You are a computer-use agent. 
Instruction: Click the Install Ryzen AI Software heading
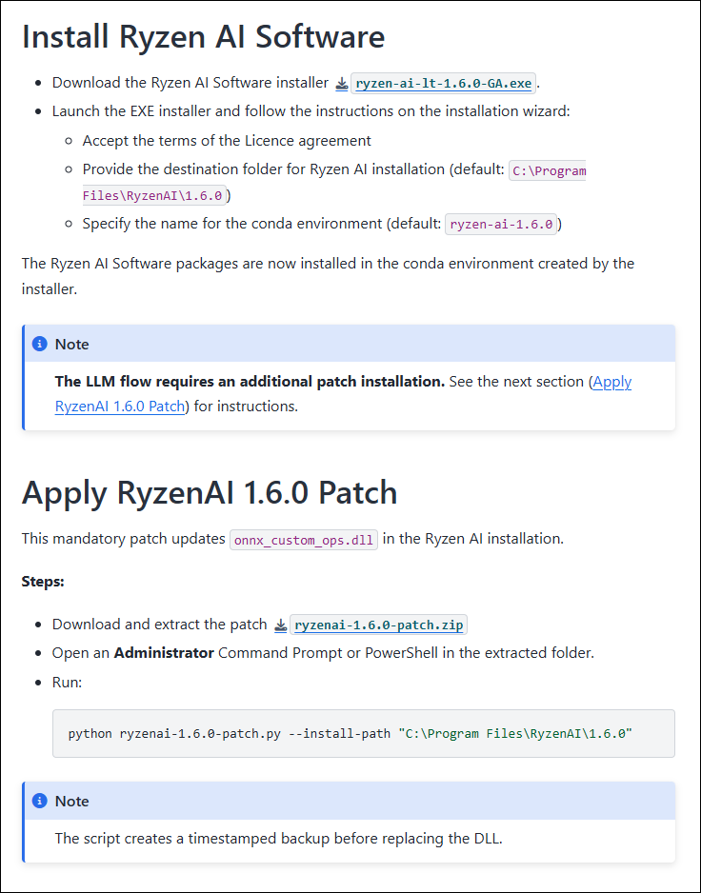coord(203,36)
